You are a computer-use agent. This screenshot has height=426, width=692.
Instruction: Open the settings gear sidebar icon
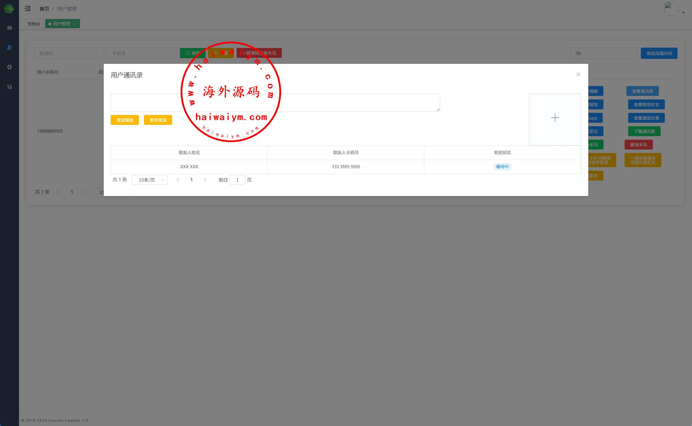pos(10,67)
